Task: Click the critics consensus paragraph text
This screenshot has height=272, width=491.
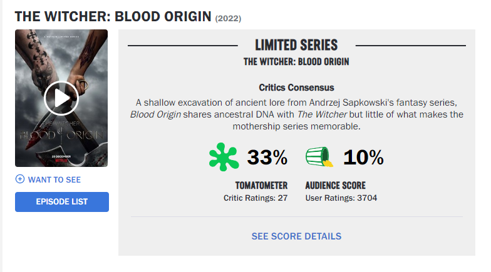Action: pos(296,114)
